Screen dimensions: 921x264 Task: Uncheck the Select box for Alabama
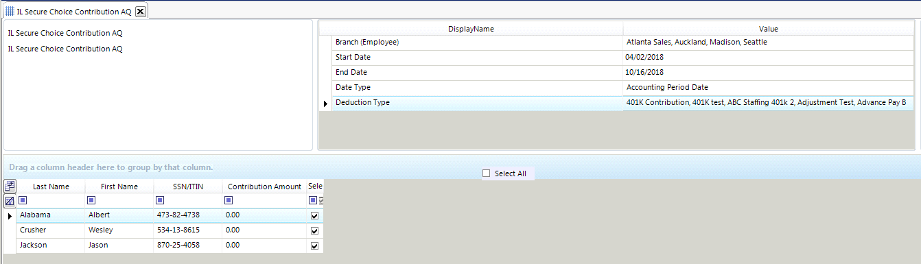315,215
